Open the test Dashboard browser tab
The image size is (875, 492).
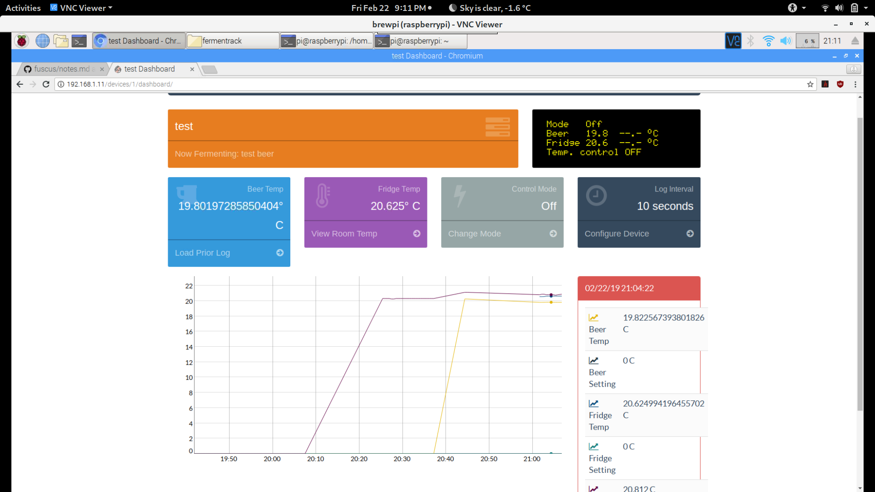click(149, 68)
